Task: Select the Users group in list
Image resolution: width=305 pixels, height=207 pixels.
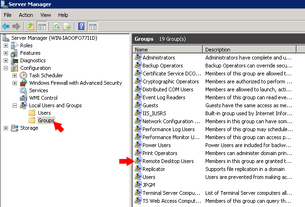Action: [x=149, y=177]
